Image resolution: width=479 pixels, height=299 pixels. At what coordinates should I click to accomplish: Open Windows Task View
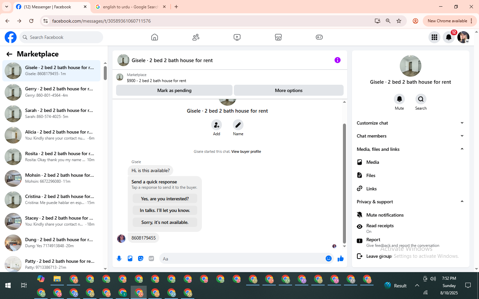[24, 285]
